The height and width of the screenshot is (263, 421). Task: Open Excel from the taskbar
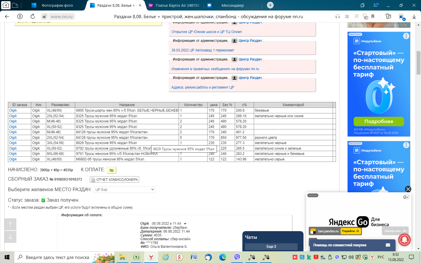[x=137, y=257]
